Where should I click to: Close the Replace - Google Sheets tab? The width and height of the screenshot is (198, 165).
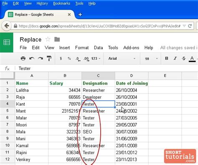coord(69,15)
